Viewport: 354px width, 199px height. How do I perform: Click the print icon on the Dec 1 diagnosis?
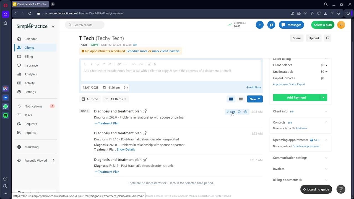click(x=239, y=112)
